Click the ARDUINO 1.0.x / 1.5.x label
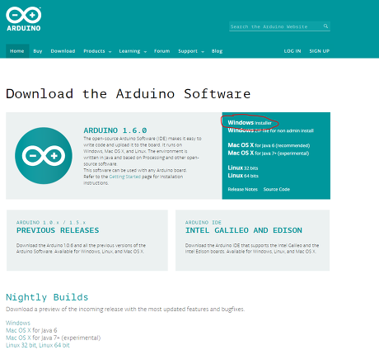Viewport: 379px width, 350px height. tap(51, 222)
